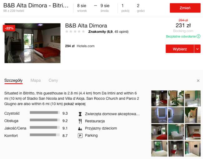Click the Parking P icon
The image size is (203, 159).
coord(80,136)
